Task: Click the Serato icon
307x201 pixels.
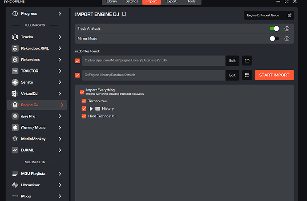Action: point(15,82)
